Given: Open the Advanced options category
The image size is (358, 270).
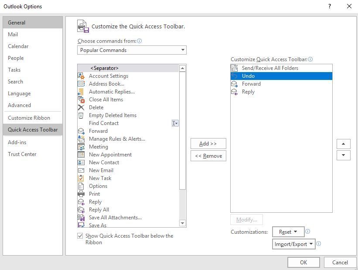Looking at the screenshot, I should coord(33,105).
